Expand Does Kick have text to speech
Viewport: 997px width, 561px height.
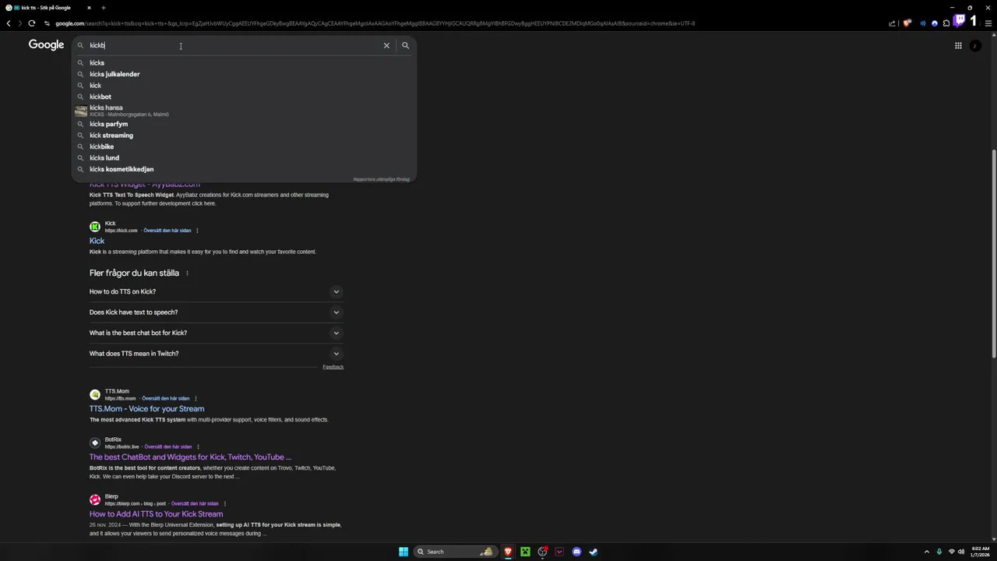[217, 312]
